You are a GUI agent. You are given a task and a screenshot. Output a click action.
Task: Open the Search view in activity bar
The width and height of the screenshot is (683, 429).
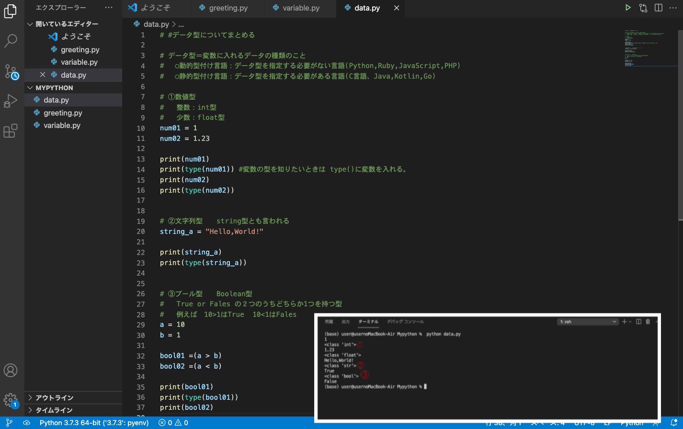coord(10,41)
